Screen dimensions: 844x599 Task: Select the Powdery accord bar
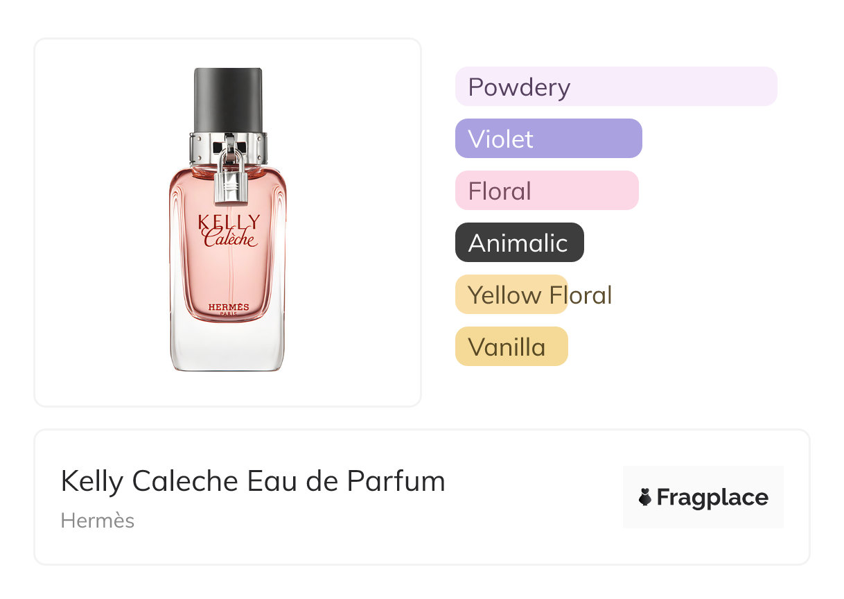[615, 87]
